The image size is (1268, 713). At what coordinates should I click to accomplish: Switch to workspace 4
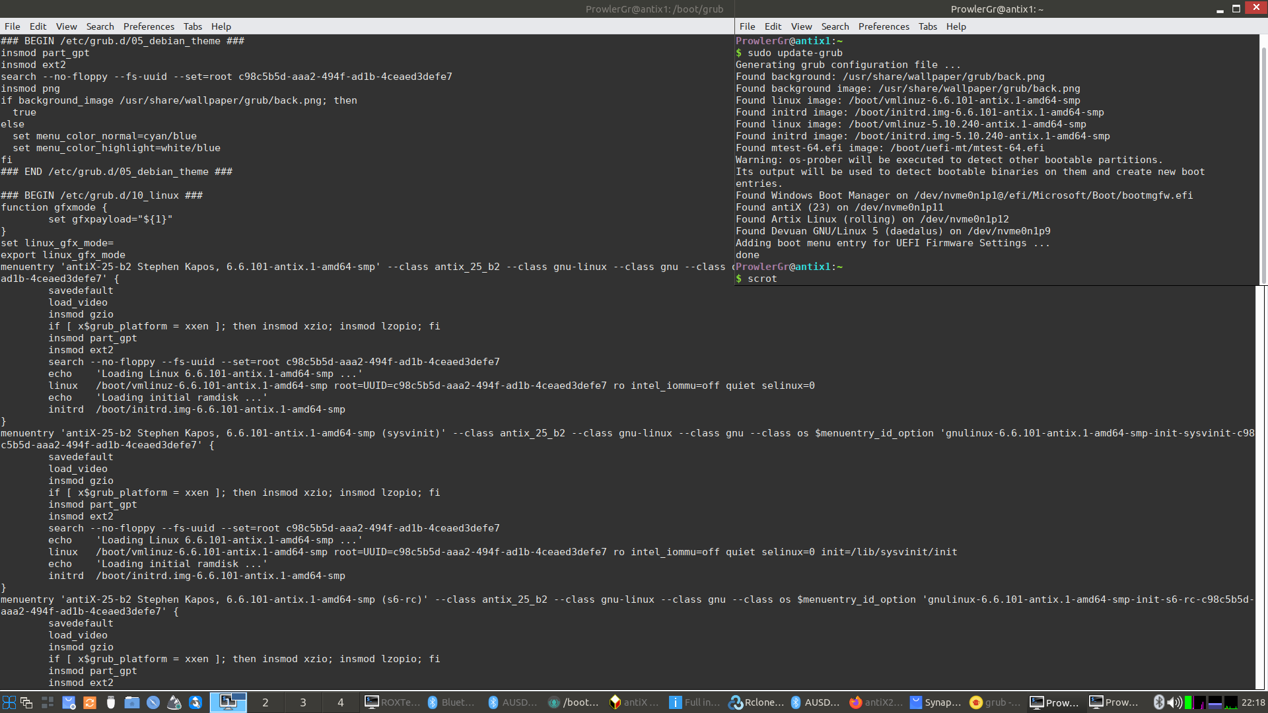tap(341, 702)
